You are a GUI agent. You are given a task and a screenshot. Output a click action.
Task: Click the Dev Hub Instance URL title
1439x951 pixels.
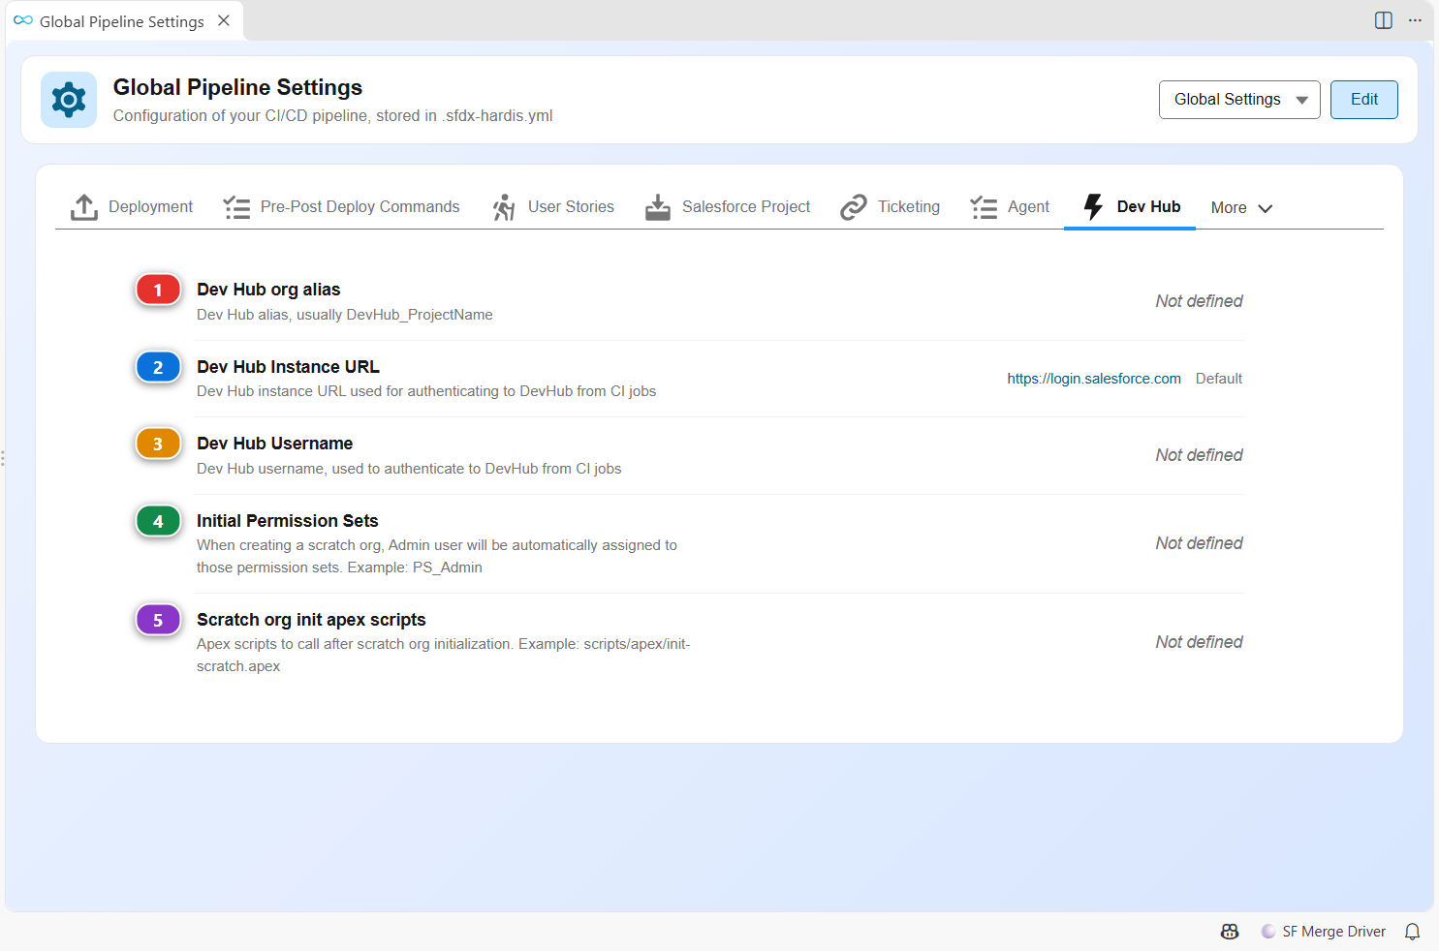[288, 367]
